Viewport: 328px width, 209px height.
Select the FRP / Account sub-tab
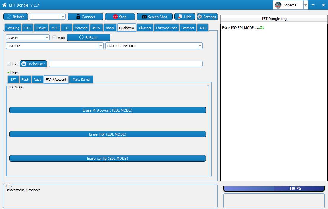click(56, 80)
